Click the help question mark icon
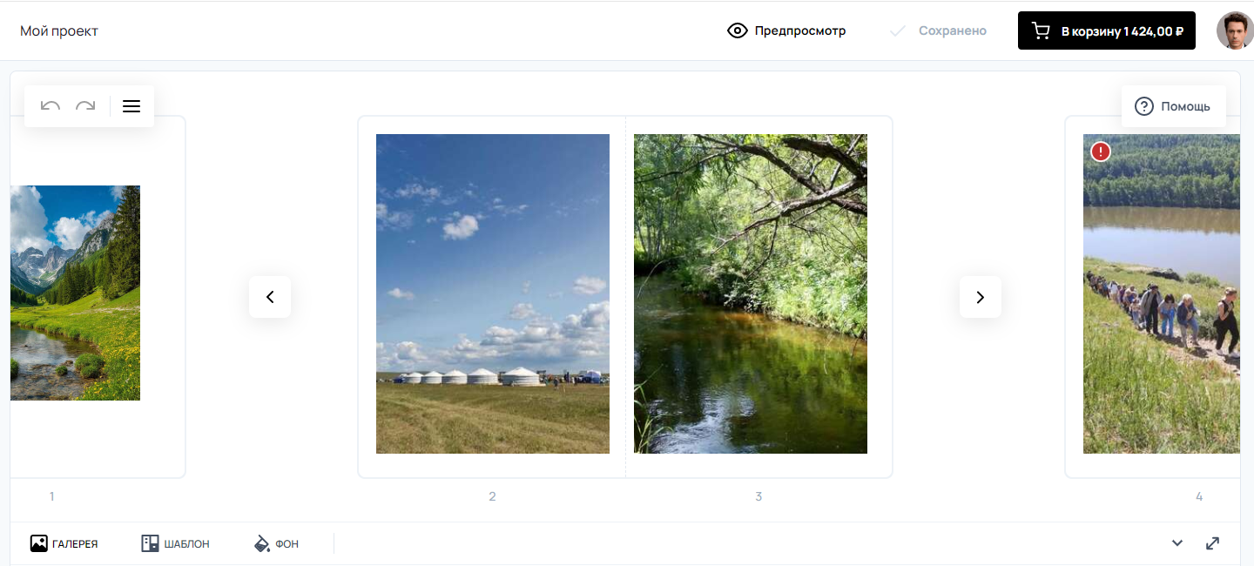Image resolution: width=1254 pixels, height=566 pixels. pyautogui.click(x=1144, y=106)
